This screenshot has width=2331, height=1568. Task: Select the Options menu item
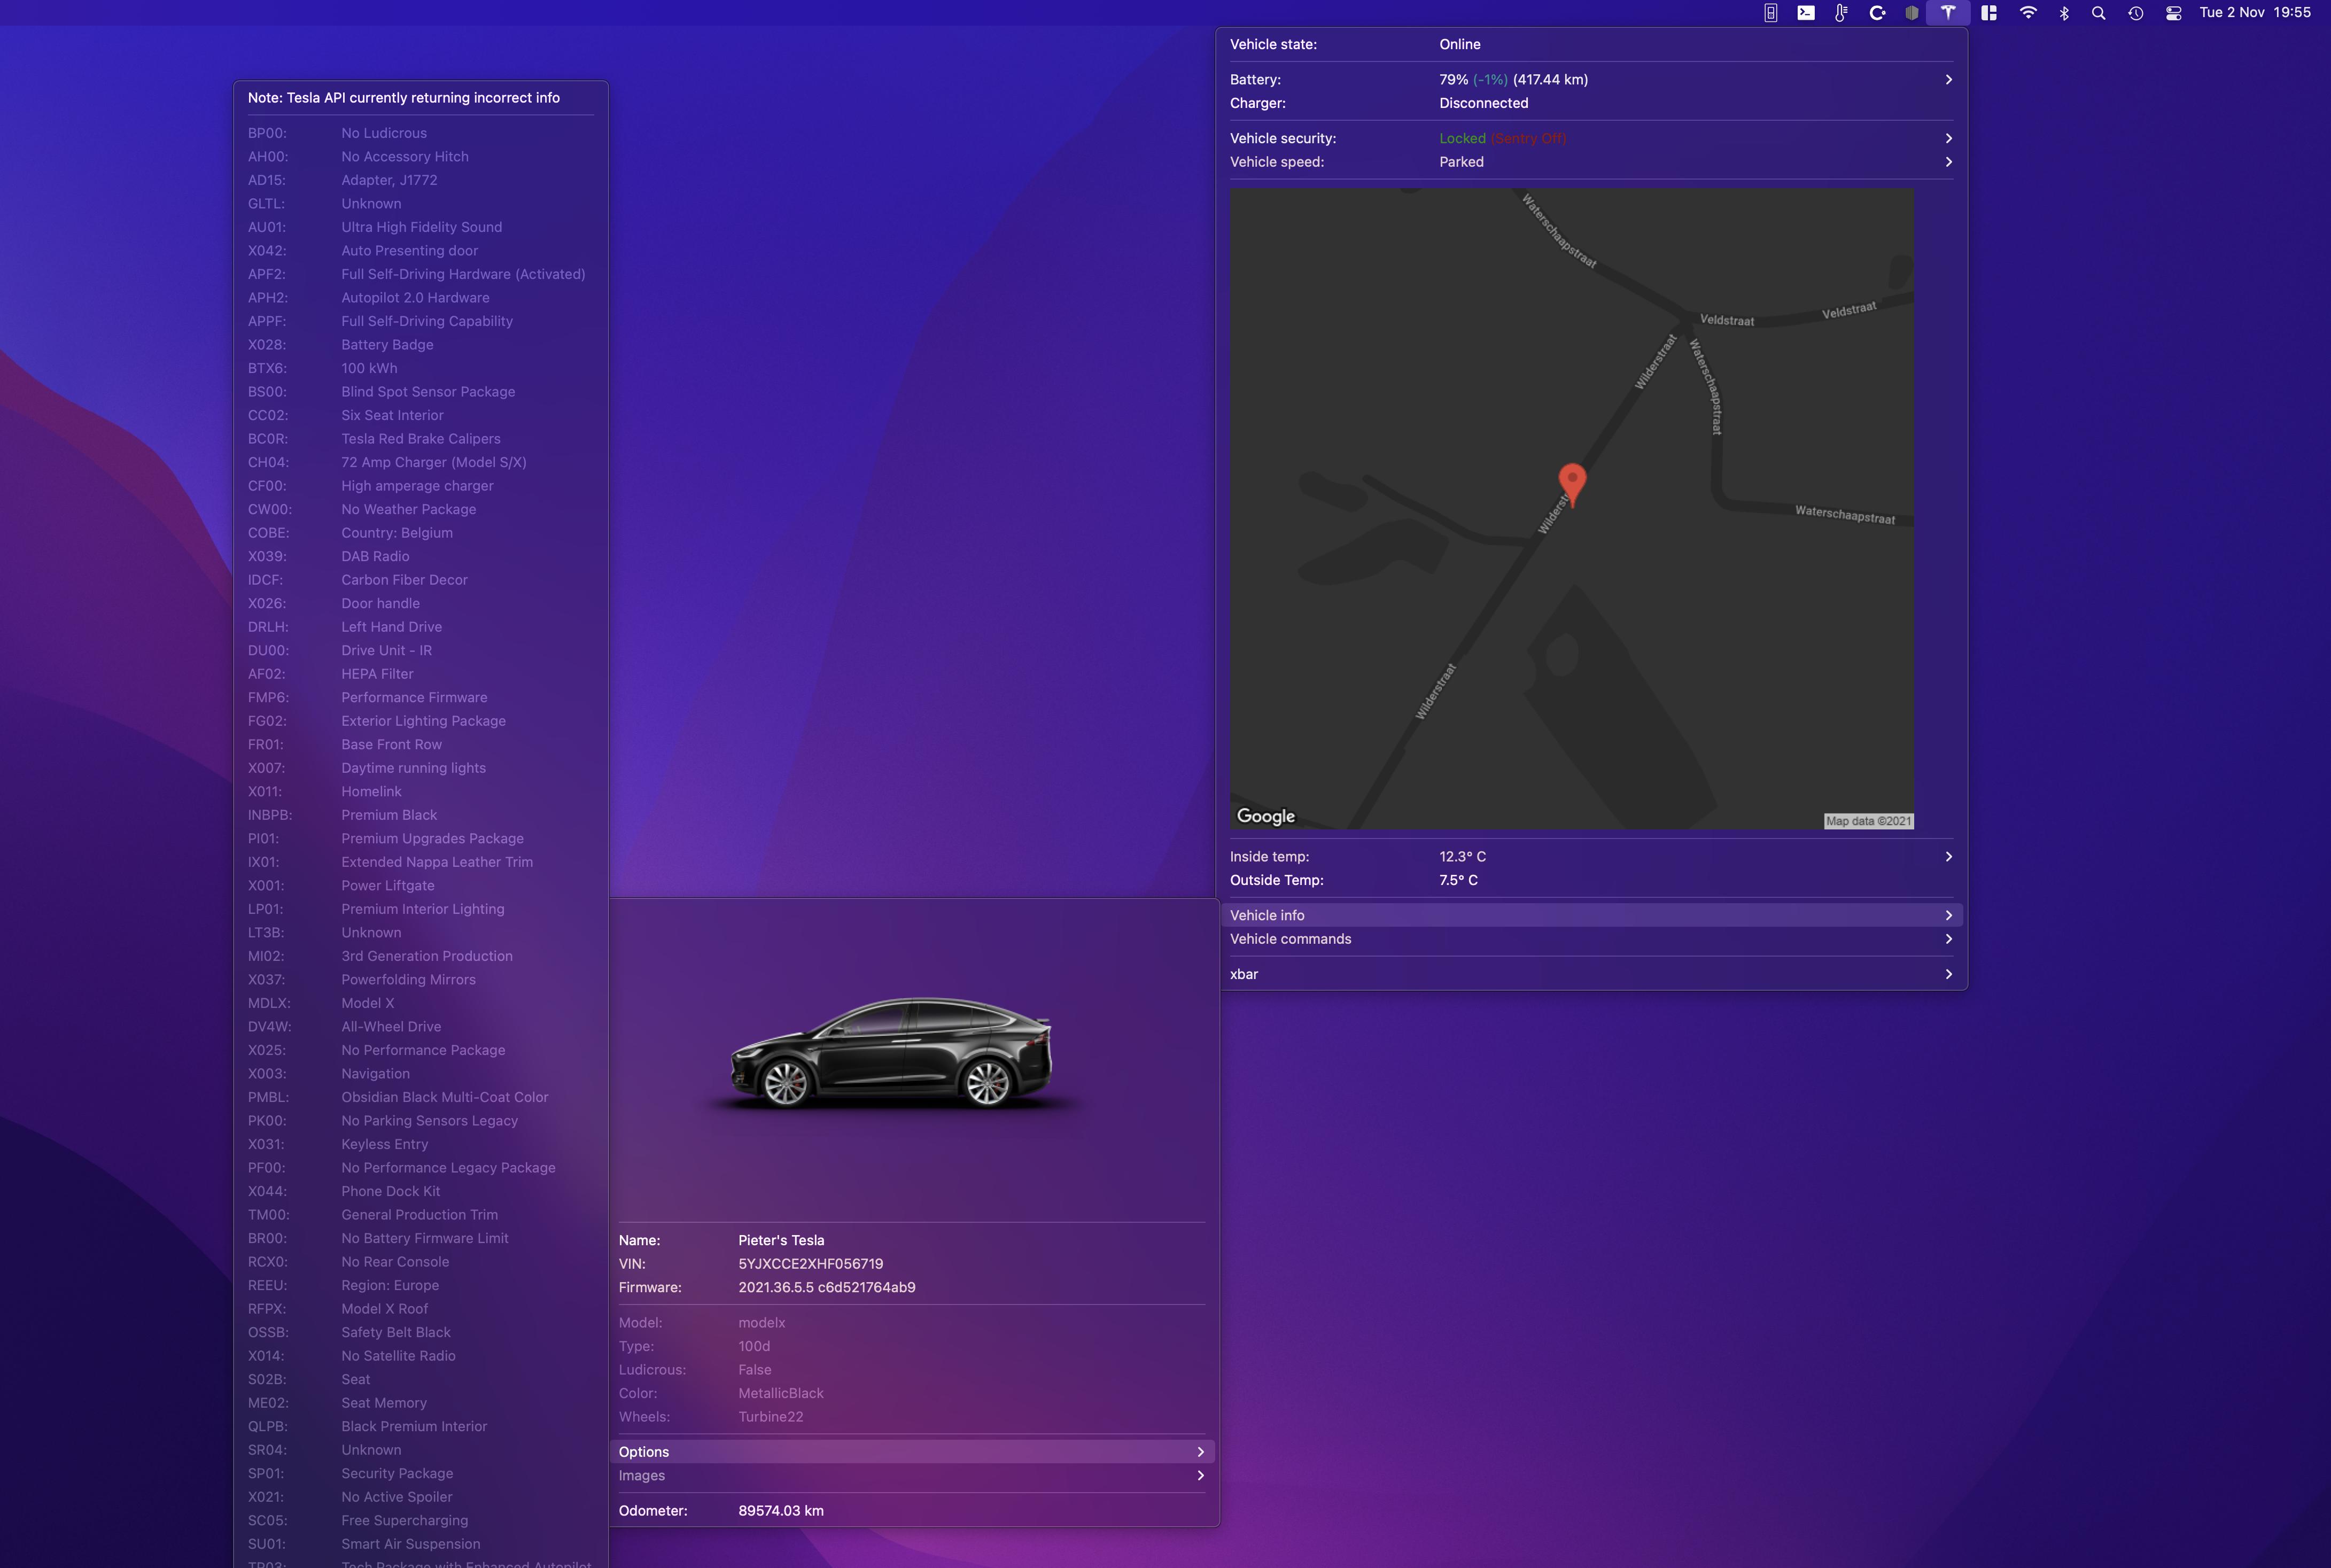[x=912, y=1452]
